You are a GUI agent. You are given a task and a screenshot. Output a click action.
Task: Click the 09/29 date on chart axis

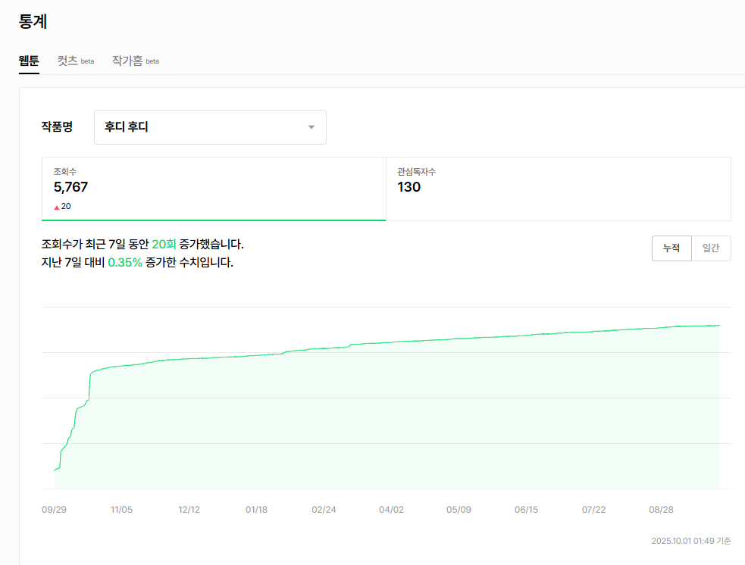click(54, 510)
